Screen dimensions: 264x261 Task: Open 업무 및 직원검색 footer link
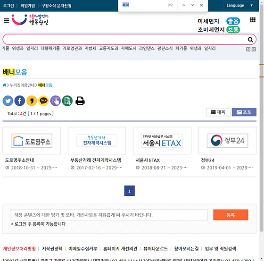coord(221,249)
